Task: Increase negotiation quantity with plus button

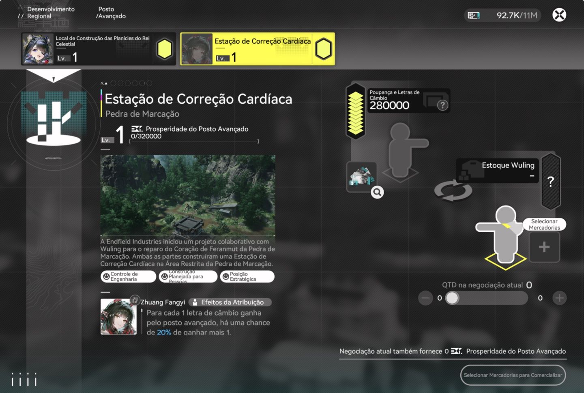Action: tap(559, 298)
